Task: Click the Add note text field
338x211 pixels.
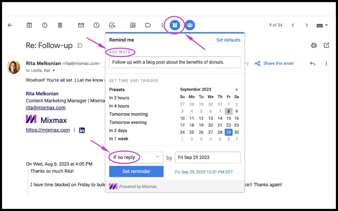Action: pos(175,62)
